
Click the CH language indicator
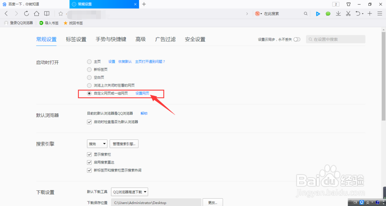(x=355, y=202)
